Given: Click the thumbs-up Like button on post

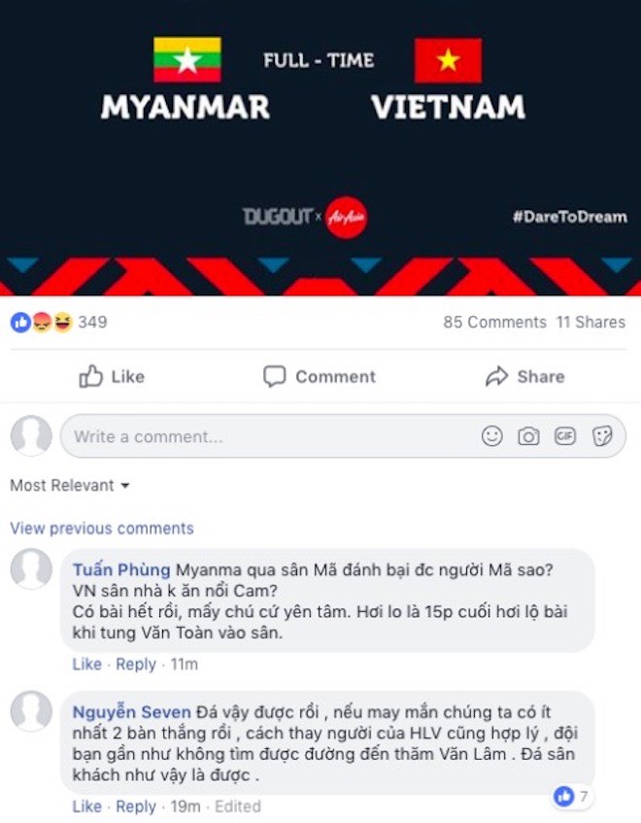Looking at the screenshot, I should point(112,376).
